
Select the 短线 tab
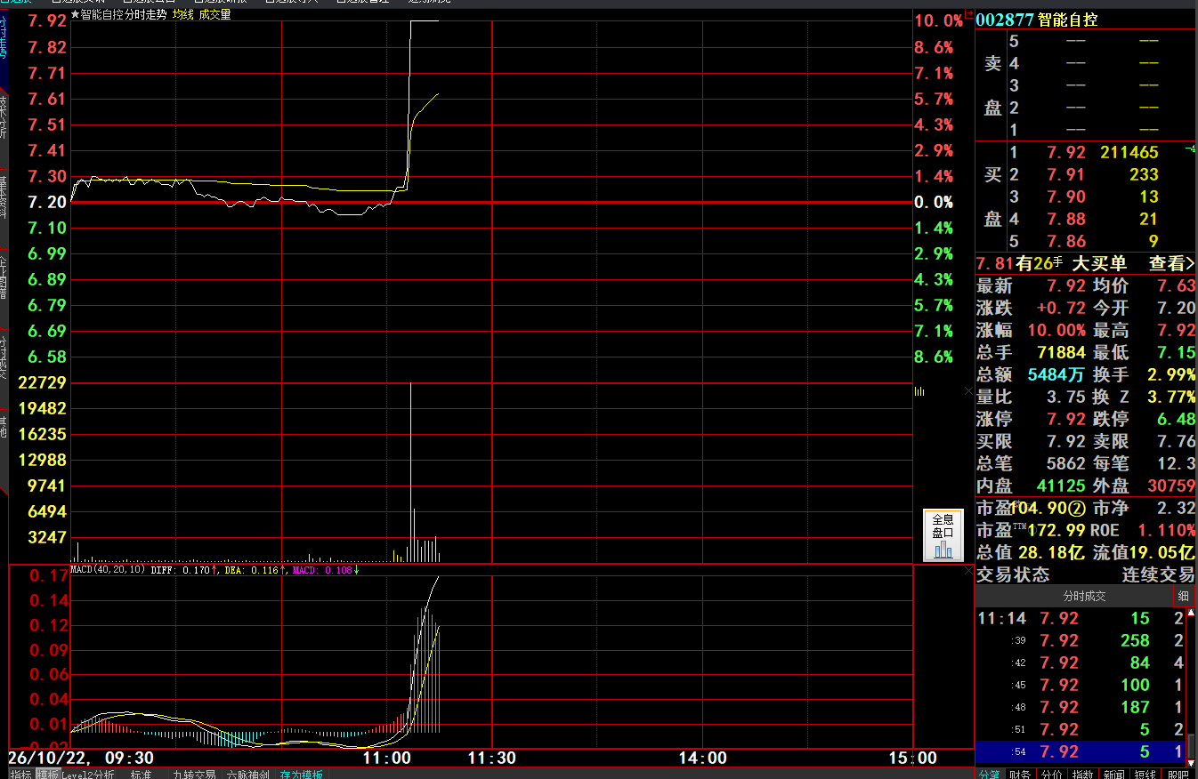[x=1145, y=774]
